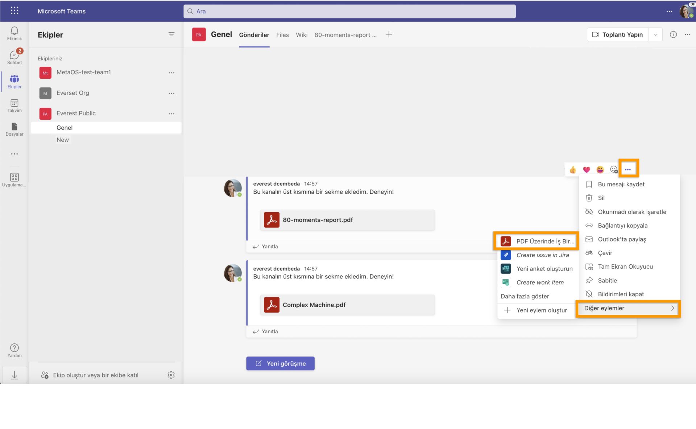Toggle Sabitle message option
Screen dimensions: 696x429
point(607,280)
